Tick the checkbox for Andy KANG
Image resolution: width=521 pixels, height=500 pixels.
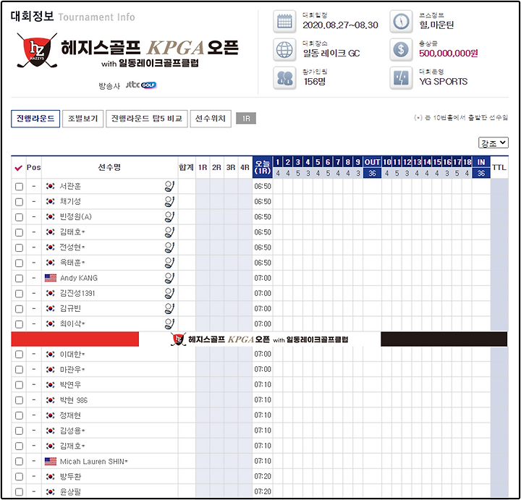[20, 278]
